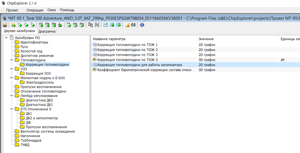Image resolution: width=300 pixels, height=153 pixels.
Task: Collapse the Топливоподача tree node
Action: pos(11,60)
